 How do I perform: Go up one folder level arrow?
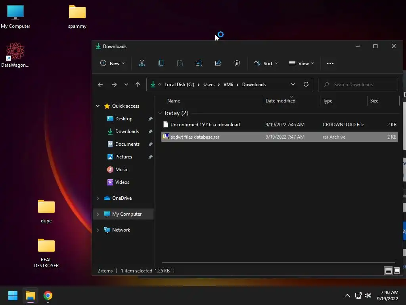(x=138, y=85)
